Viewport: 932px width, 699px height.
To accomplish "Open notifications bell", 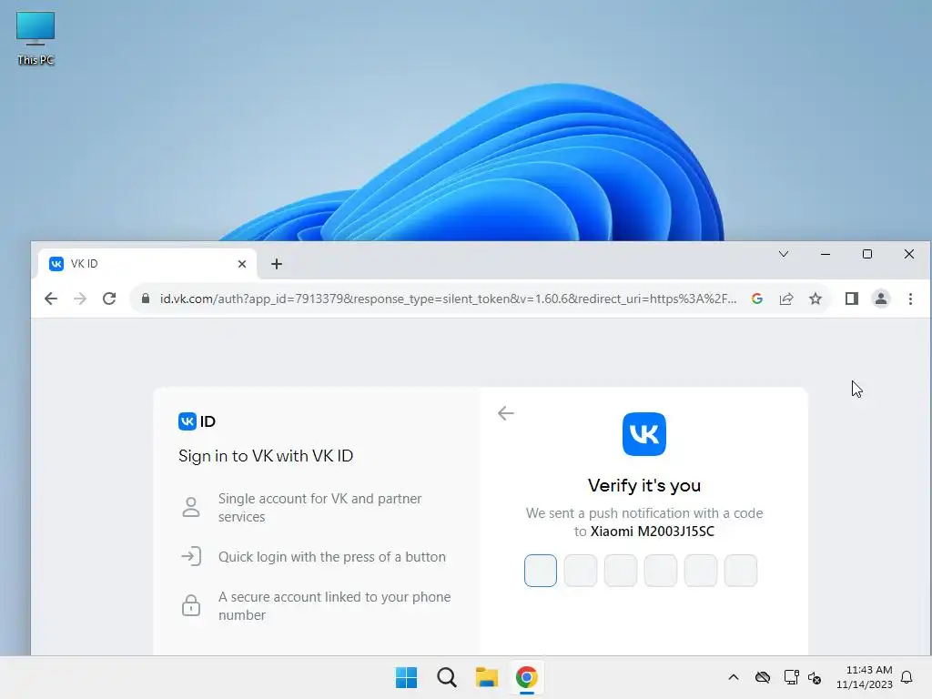I will point(907,677).
